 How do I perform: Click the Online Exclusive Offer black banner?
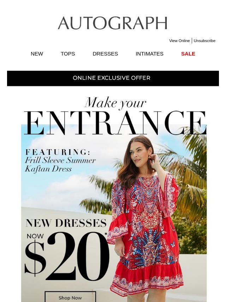[x=113, y=78]
